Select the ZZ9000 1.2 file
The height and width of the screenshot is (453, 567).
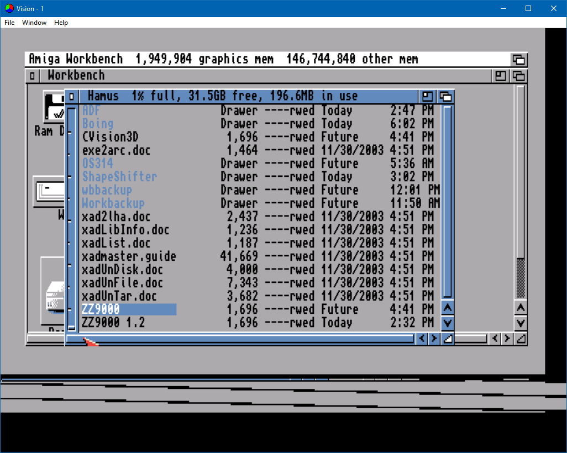coord(113,323)
